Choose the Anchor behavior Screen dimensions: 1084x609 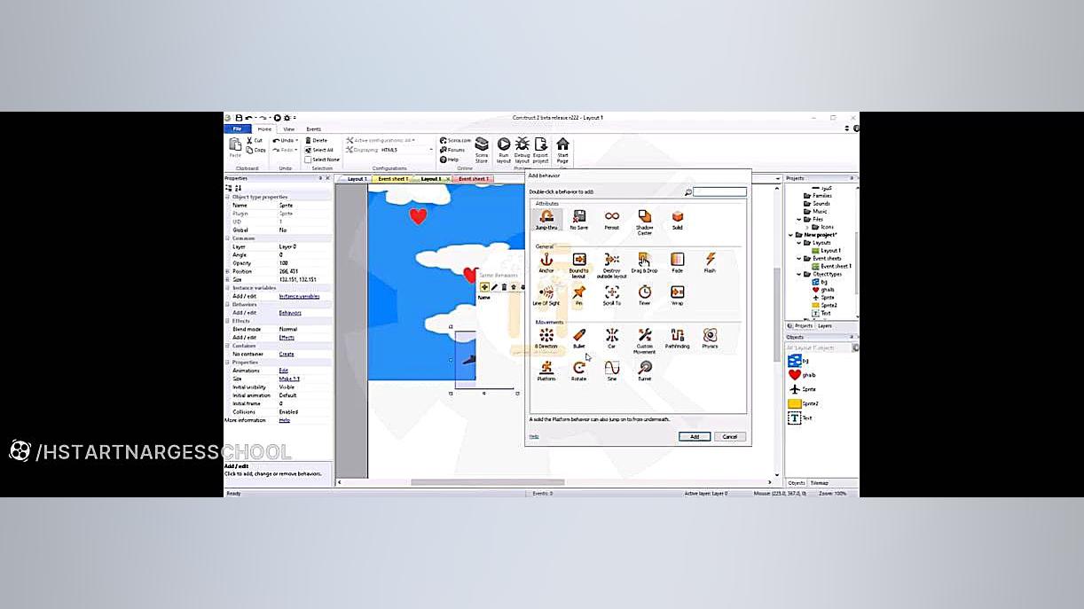tap(546, 262)
